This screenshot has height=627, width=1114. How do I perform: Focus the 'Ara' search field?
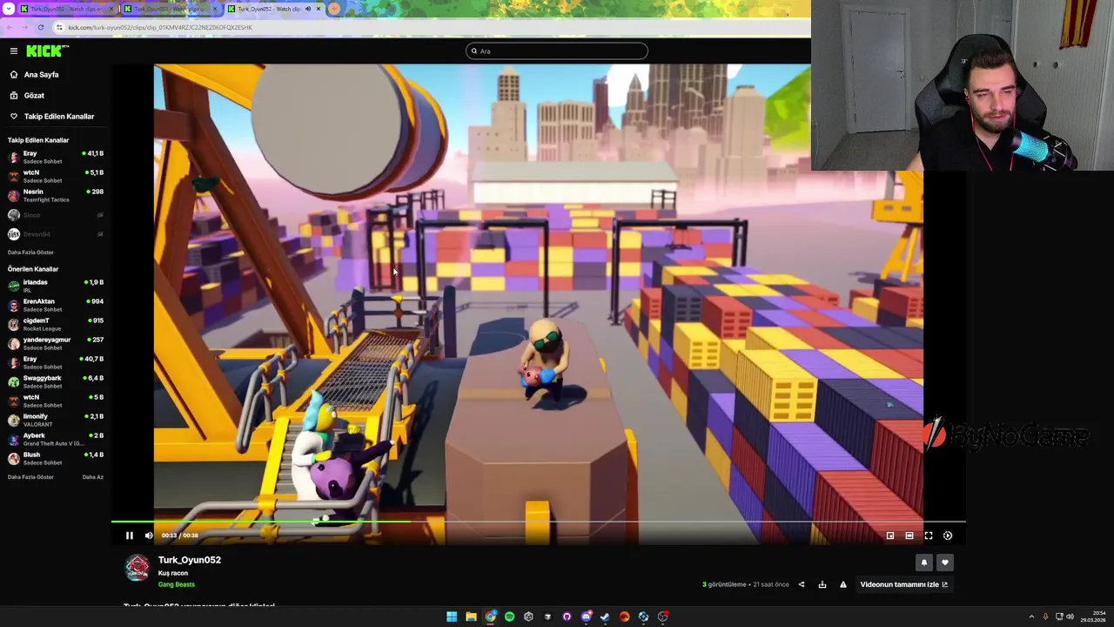(x=557, y=51)
